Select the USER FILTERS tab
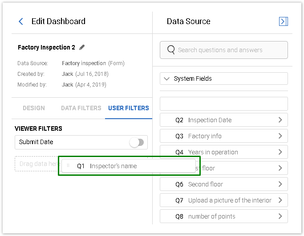 click(x=129, y=108)
